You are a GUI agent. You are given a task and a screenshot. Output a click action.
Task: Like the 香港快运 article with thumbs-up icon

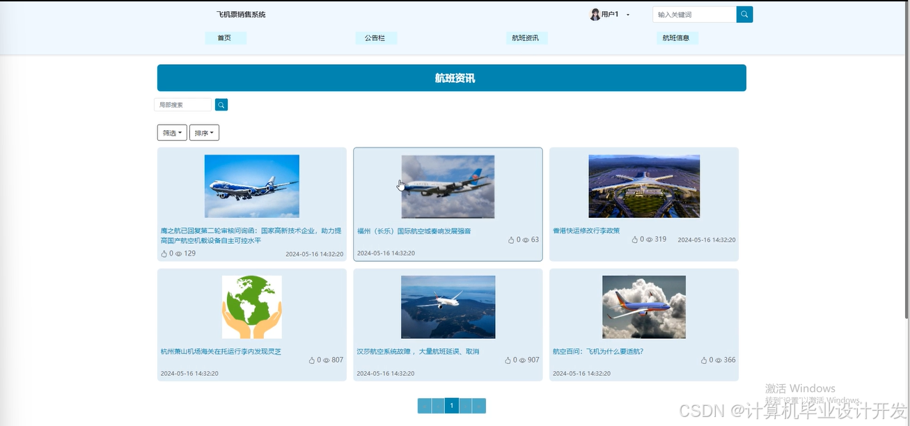click(635, 239)
